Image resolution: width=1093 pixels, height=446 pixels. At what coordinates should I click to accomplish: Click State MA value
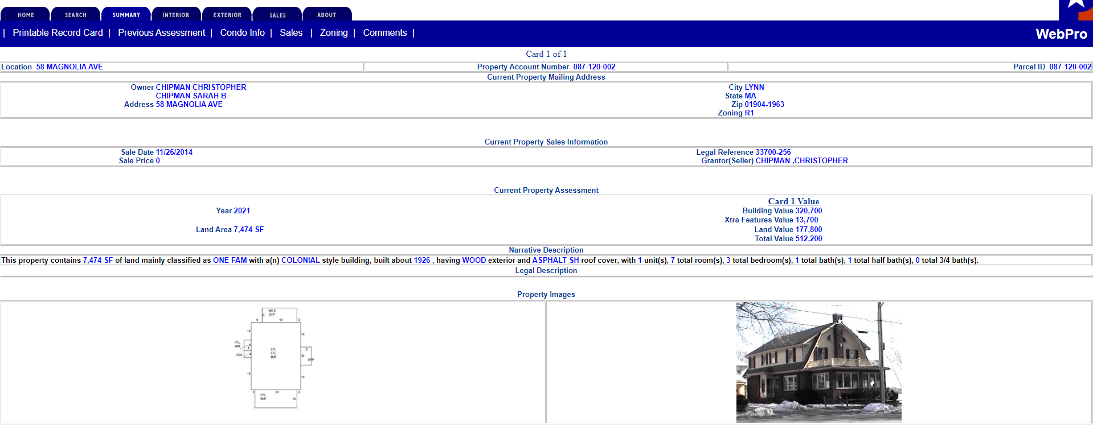751,96
